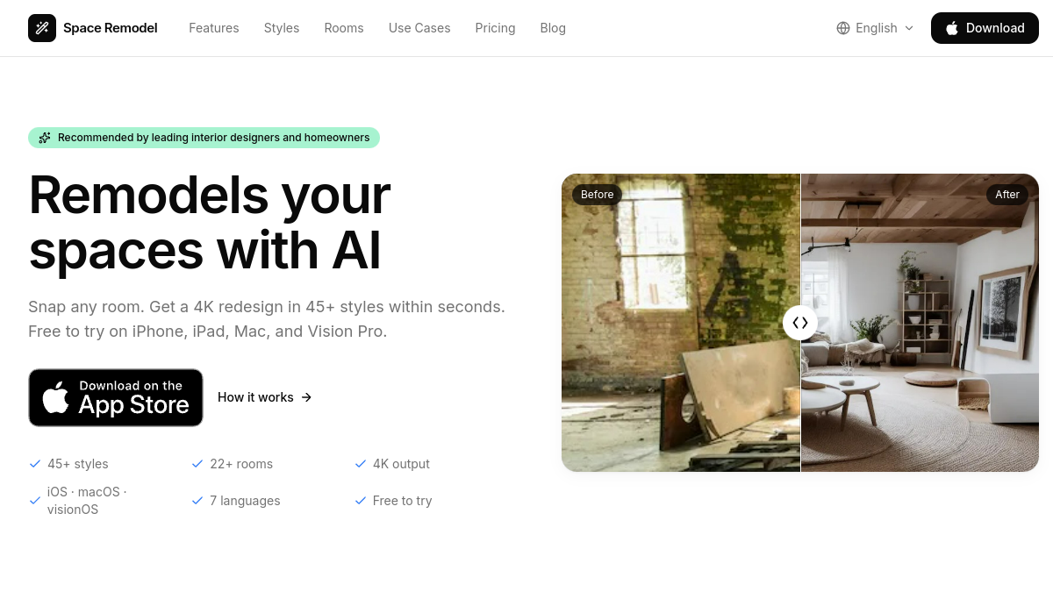Click the Apple logo in App Store badge
Screen dimensions: 1053x592
point(56,397)
